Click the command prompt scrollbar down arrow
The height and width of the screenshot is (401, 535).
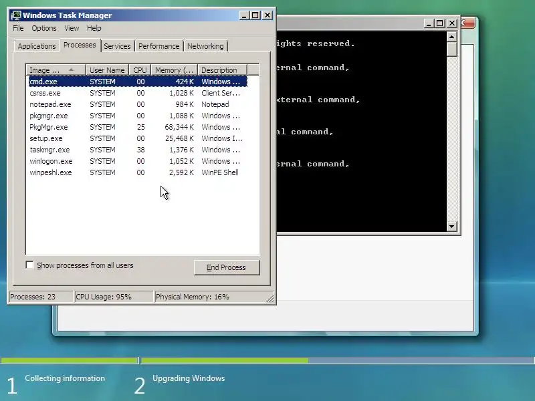pos(452,226)
